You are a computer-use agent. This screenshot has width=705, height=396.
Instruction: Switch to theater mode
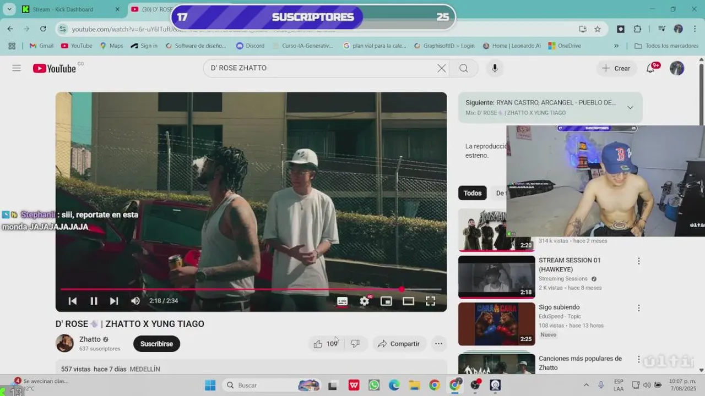coord(408,301)
